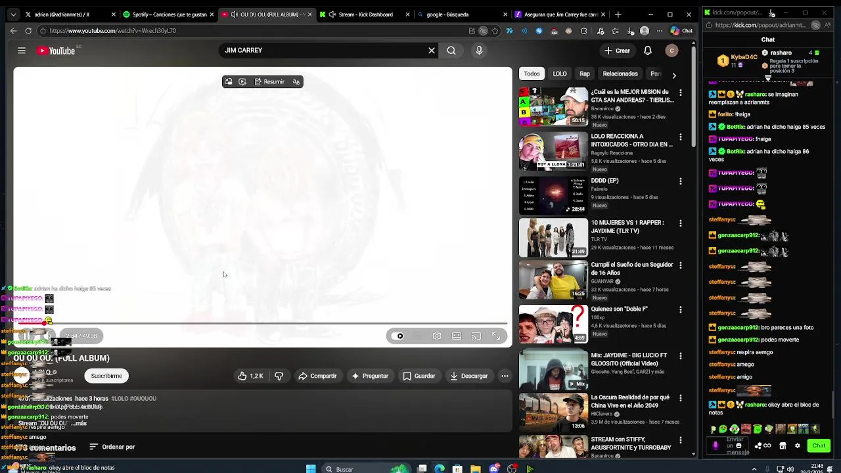Click the Preguntar button
The image size is (841, 473).
(x=370, y=376)
